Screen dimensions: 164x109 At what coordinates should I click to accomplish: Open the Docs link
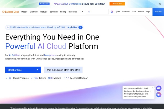(134, 12)
